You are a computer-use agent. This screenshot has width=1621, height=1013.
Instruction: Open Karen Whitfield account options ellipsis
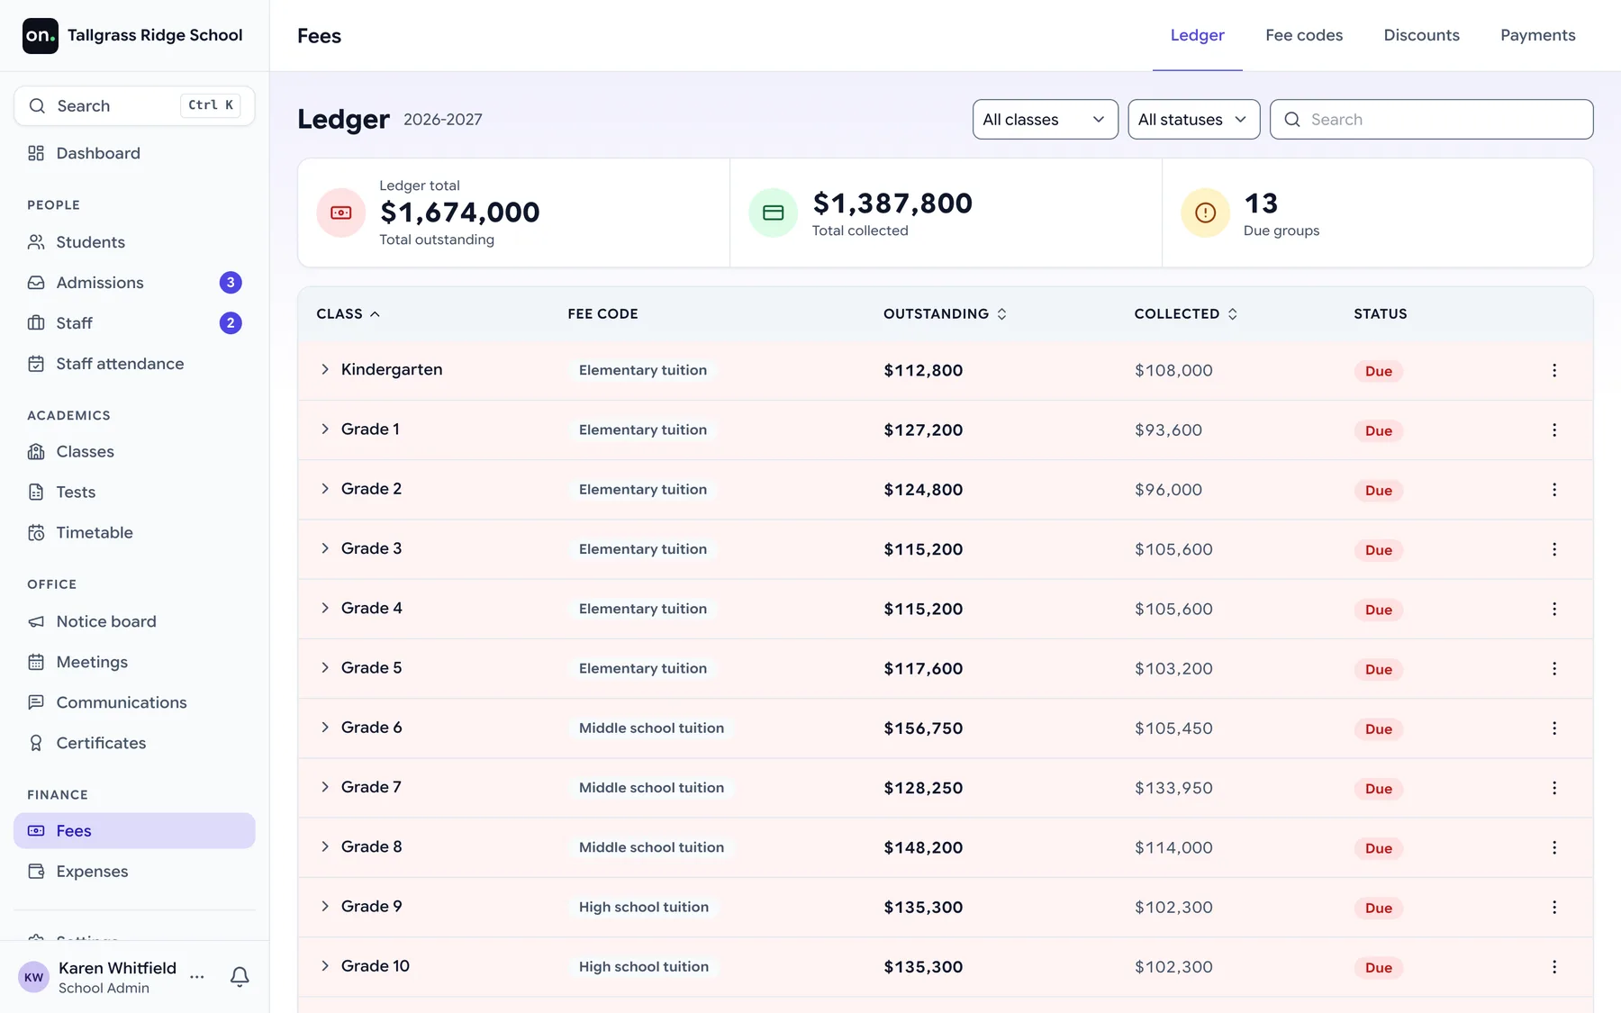197,977
